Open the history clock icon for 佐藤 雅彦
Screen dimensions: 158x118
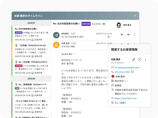click(140, 60)
